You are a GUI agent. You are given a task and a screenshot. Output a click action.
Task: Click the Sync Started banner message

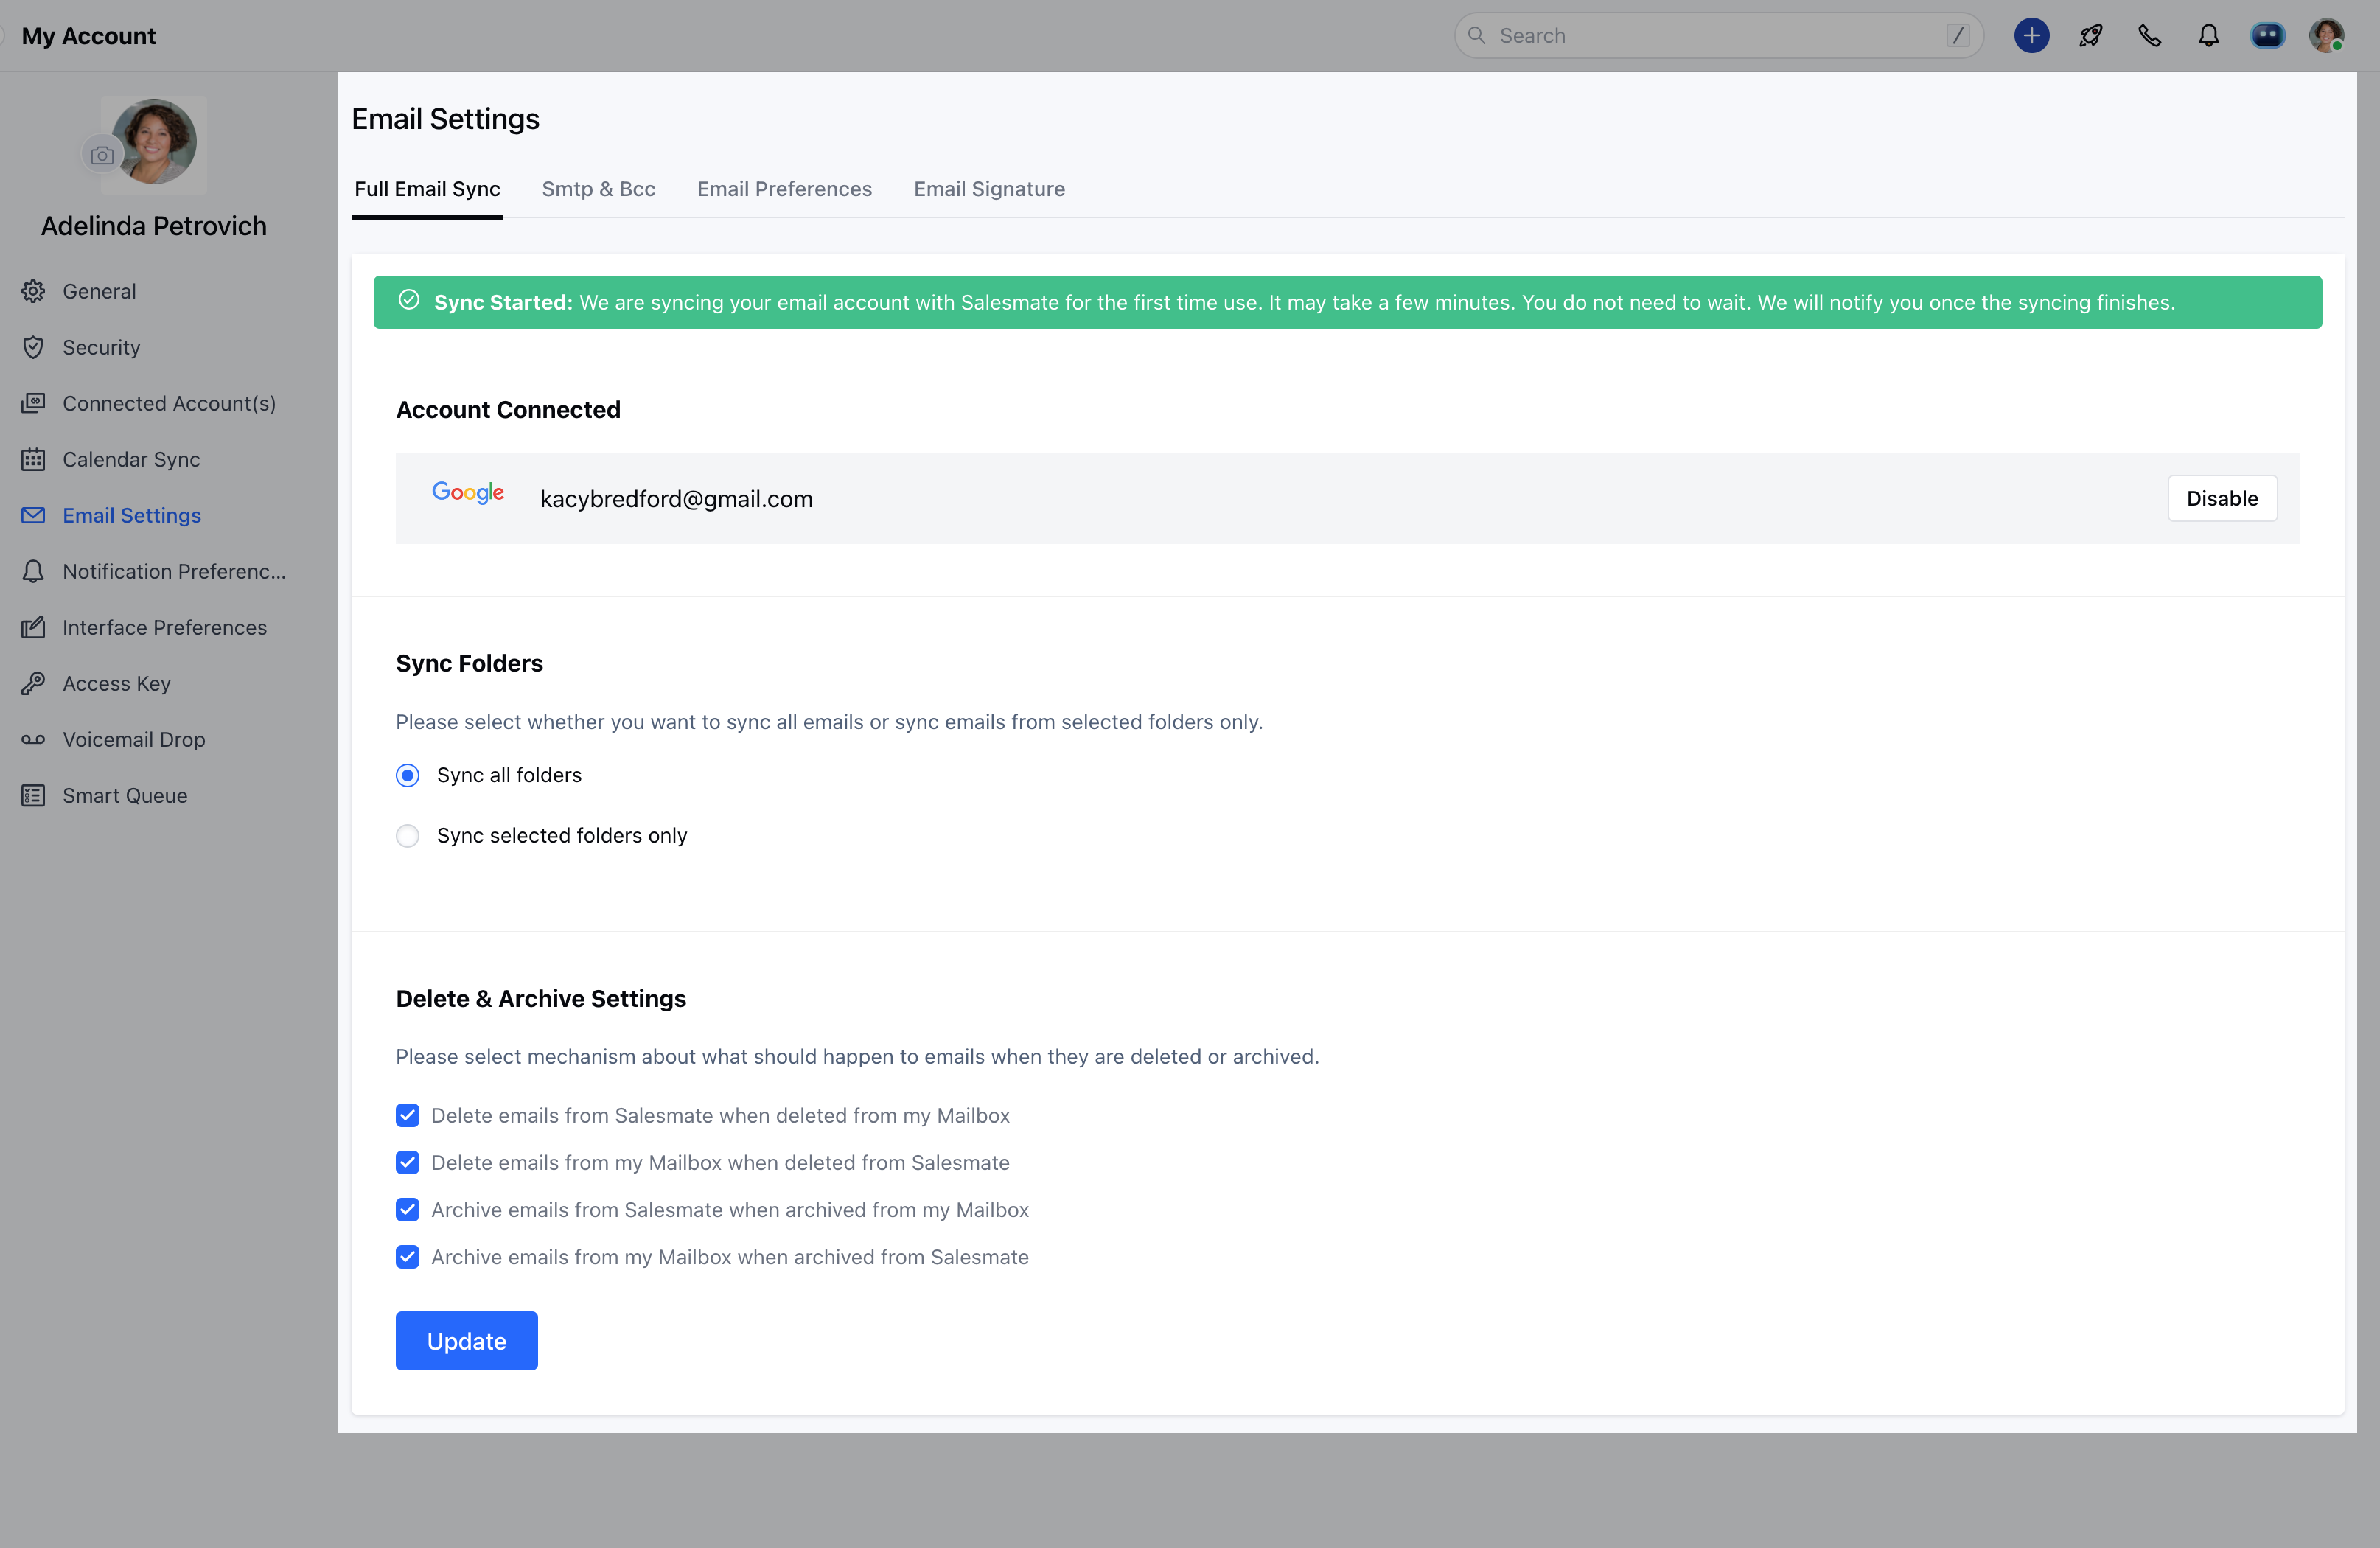[x=1347, y=302]
